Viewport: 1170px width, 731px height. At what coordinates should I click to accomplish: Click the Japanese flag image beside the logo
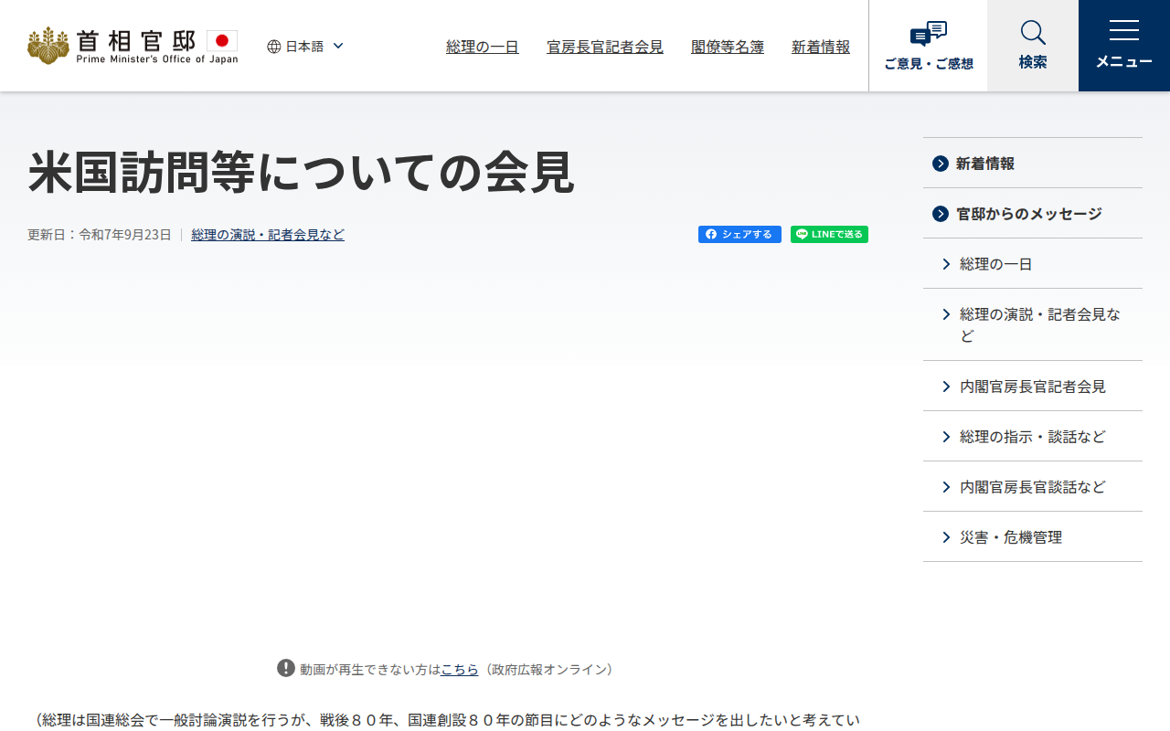pyautogui.click(x=222, y=40)
